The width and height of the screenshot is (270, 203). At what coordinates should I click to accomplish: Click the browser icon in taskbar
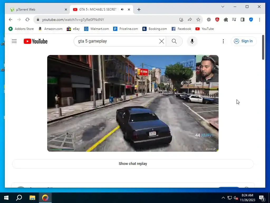(x=45, y=198)
